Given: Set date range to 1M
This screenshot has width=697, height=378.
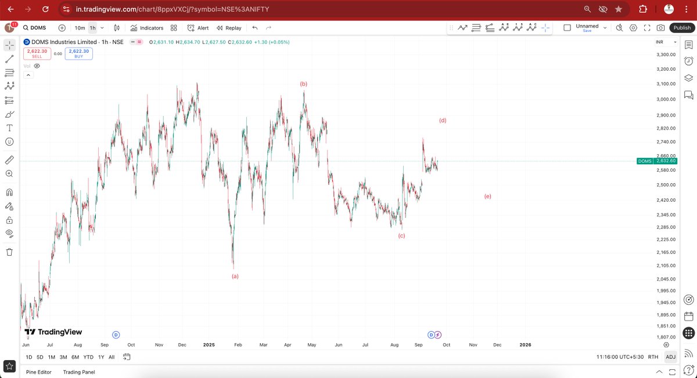Looking at the screenshot, I should 52,357.
